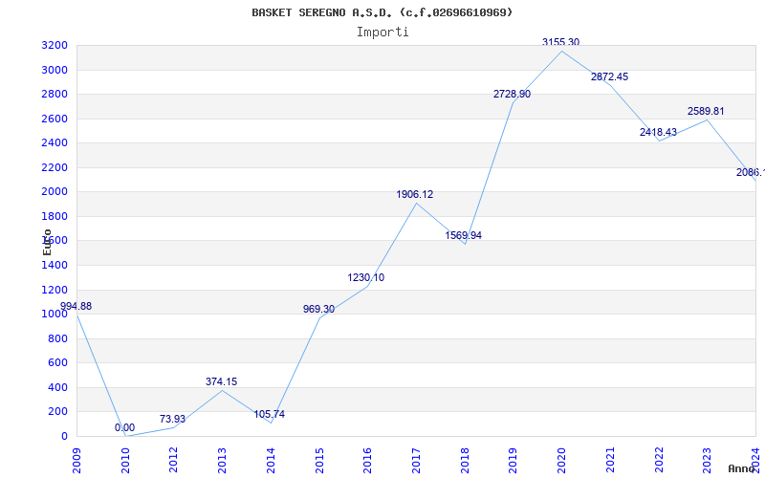Click the x-axis year 2021
This screenshot has height=478, width=765.
point(610,461)
